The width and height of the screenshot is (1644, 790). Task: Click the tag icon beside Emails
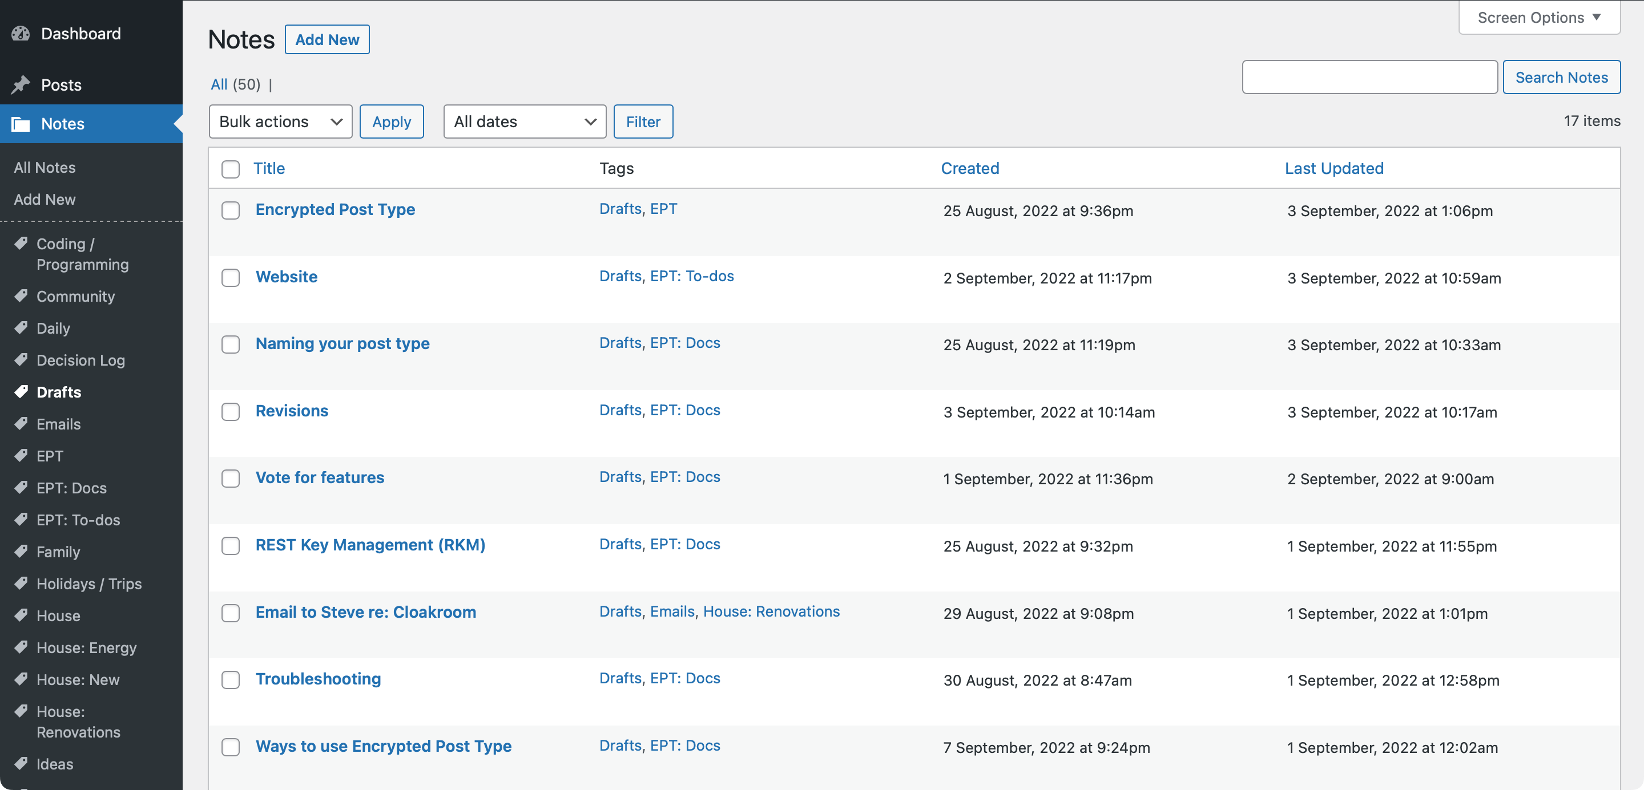click(21, 423)
